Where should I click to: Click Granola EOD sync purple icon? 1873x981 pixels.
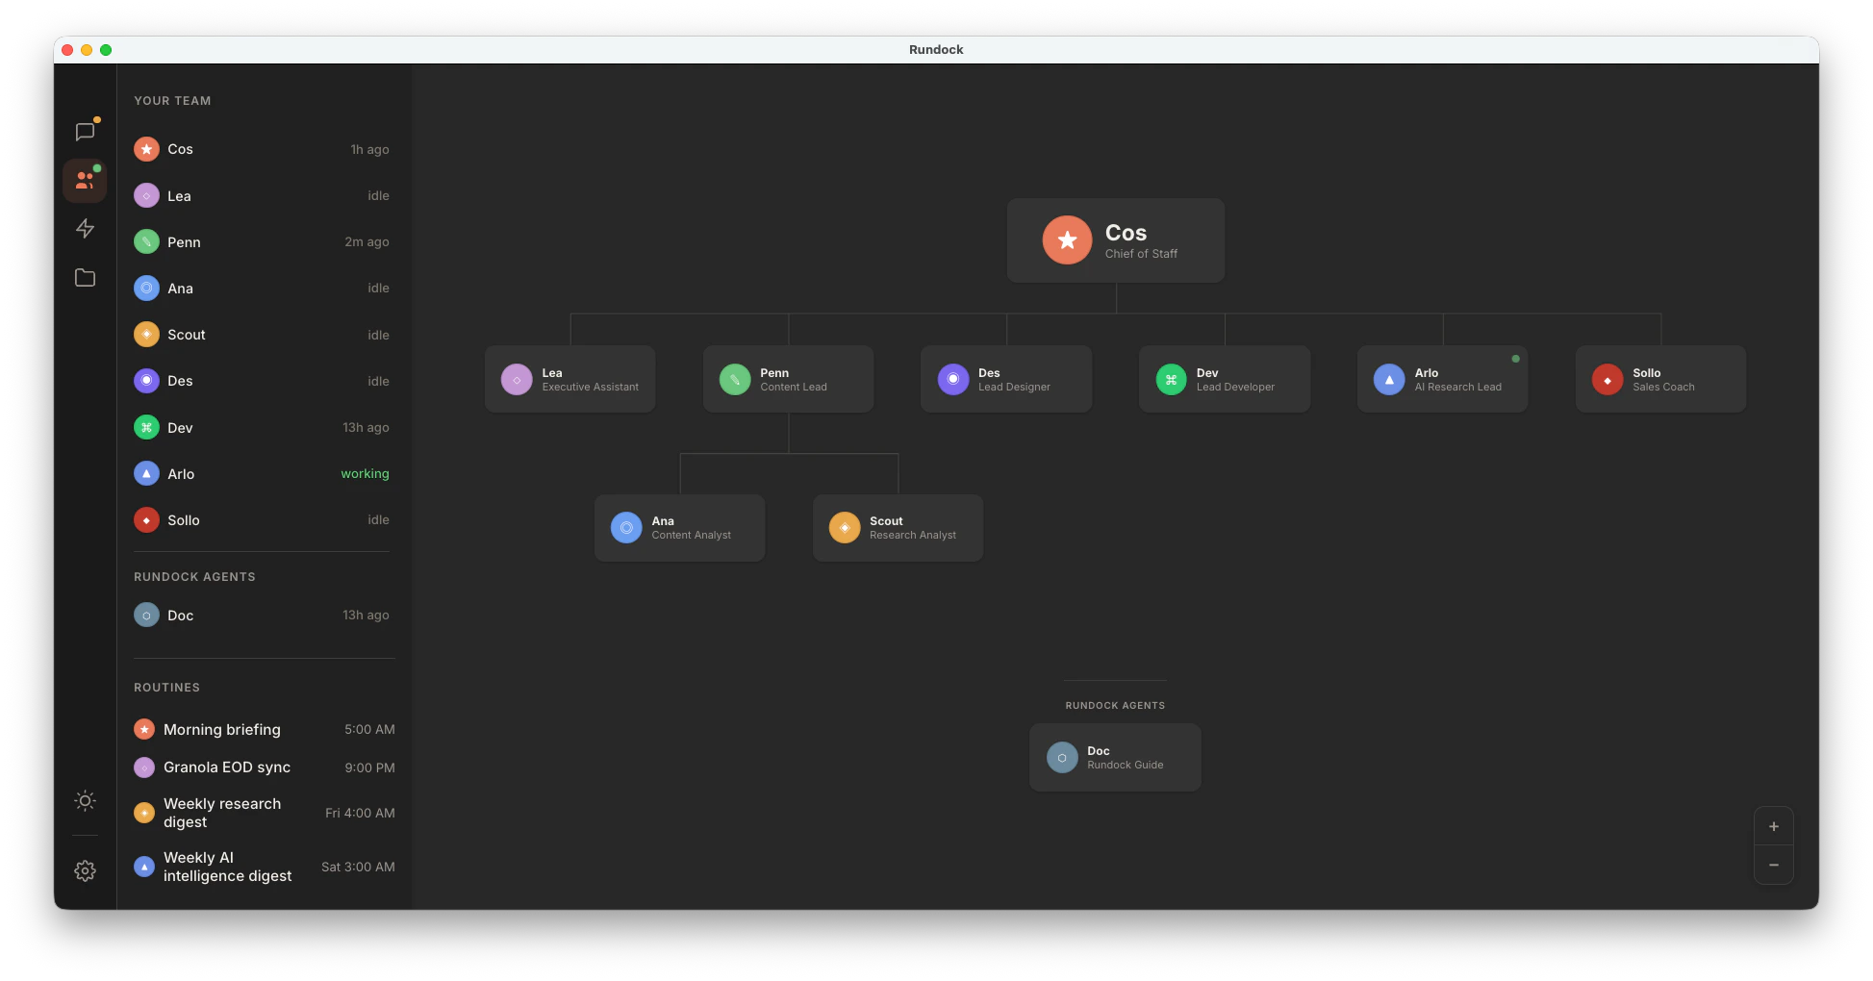[144, 767]
